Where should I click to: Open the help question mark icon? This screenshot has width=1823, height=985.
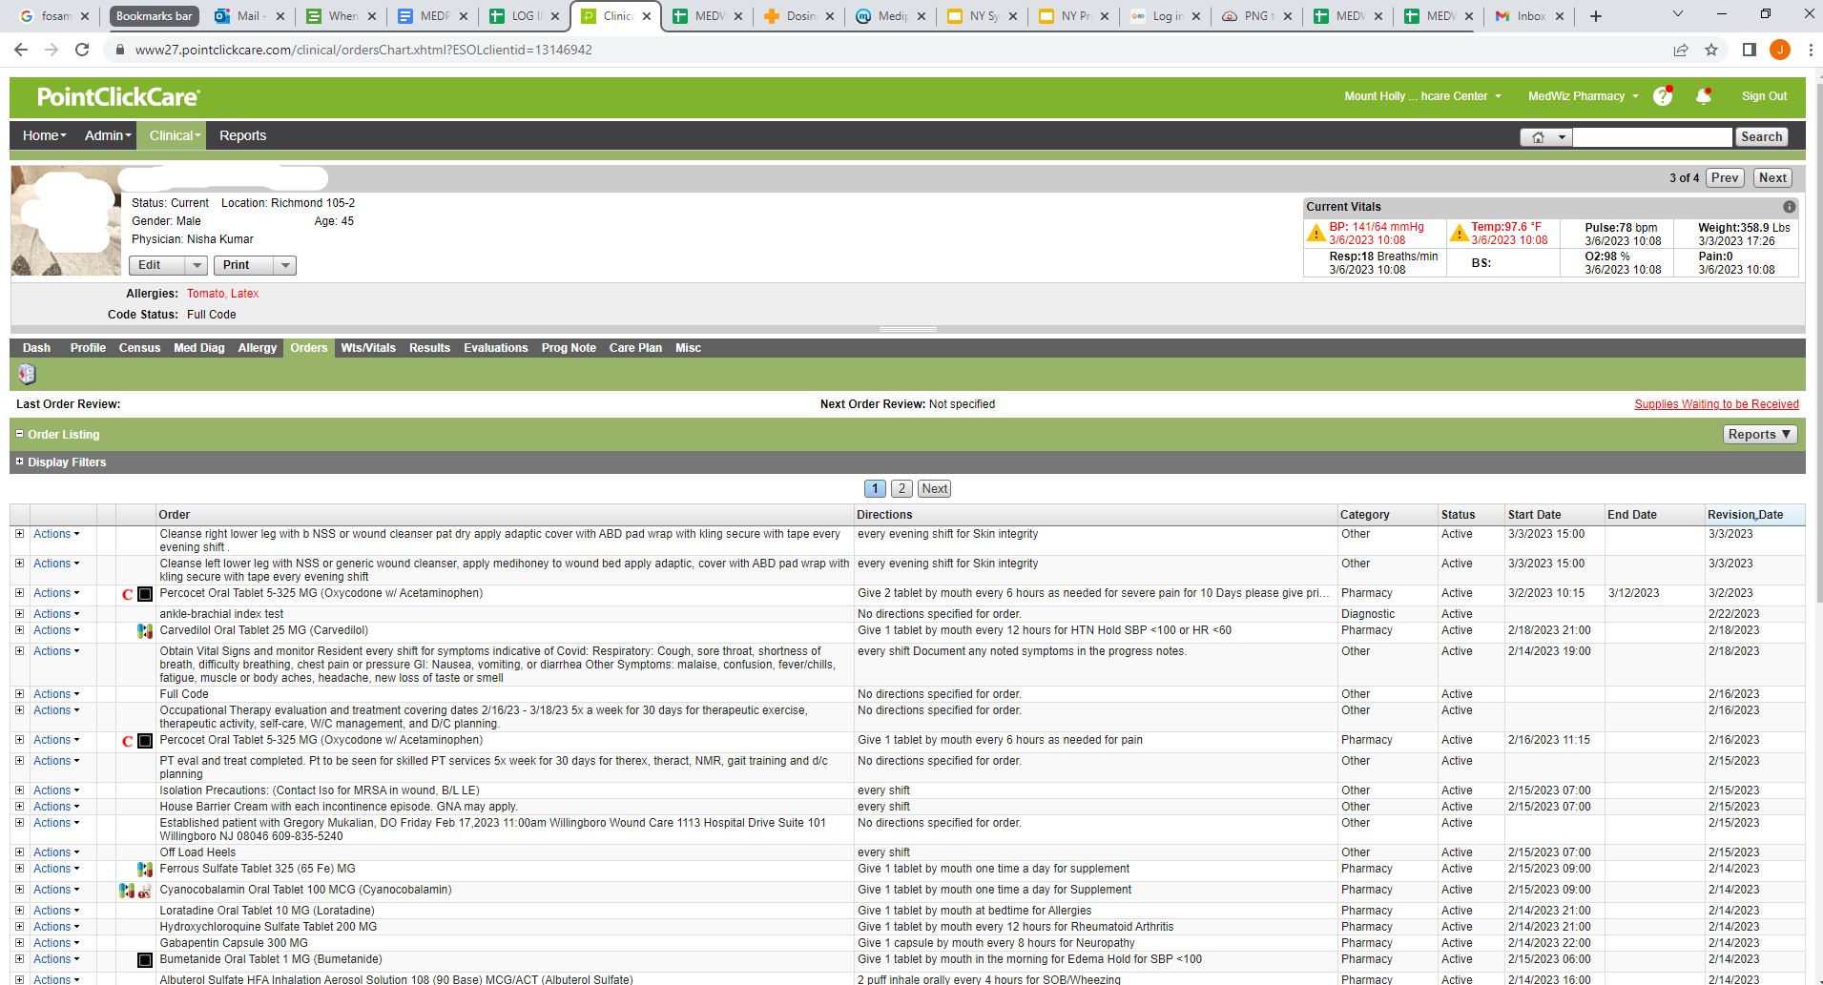1663,96
